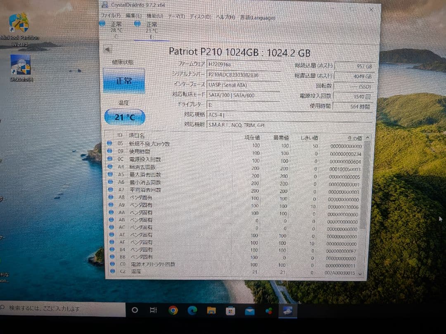Open the ヘルプ(H) menu
446x334 pixels.
[224, 16]
